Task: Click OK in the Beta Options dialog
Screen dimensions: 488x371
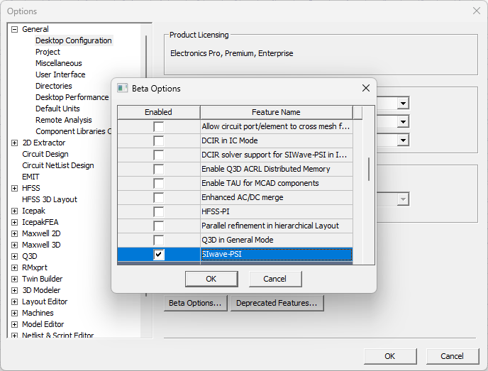Action: coord(211,279)
